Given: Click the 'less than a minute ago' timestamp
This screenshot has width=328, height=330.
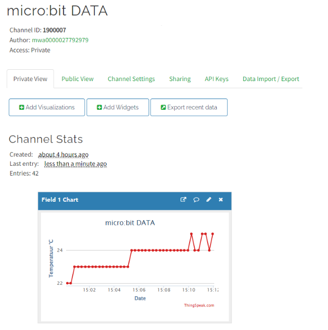Looking at the screenshot, I should click(76, 164).
